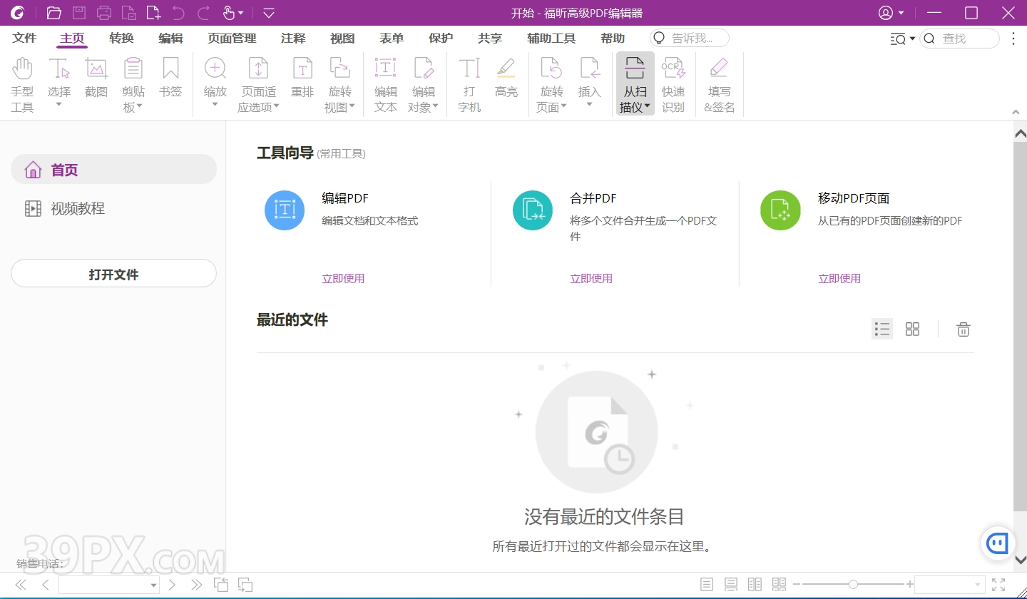
Task: Open the customize quick access toolbar dropdown
Action: tap(269, 13)
